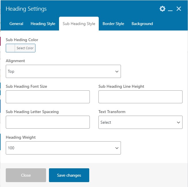This screenshot has height=187, width=188.
Task: Select the Sub Heading Style tab
Action: (x=79, y=24)
